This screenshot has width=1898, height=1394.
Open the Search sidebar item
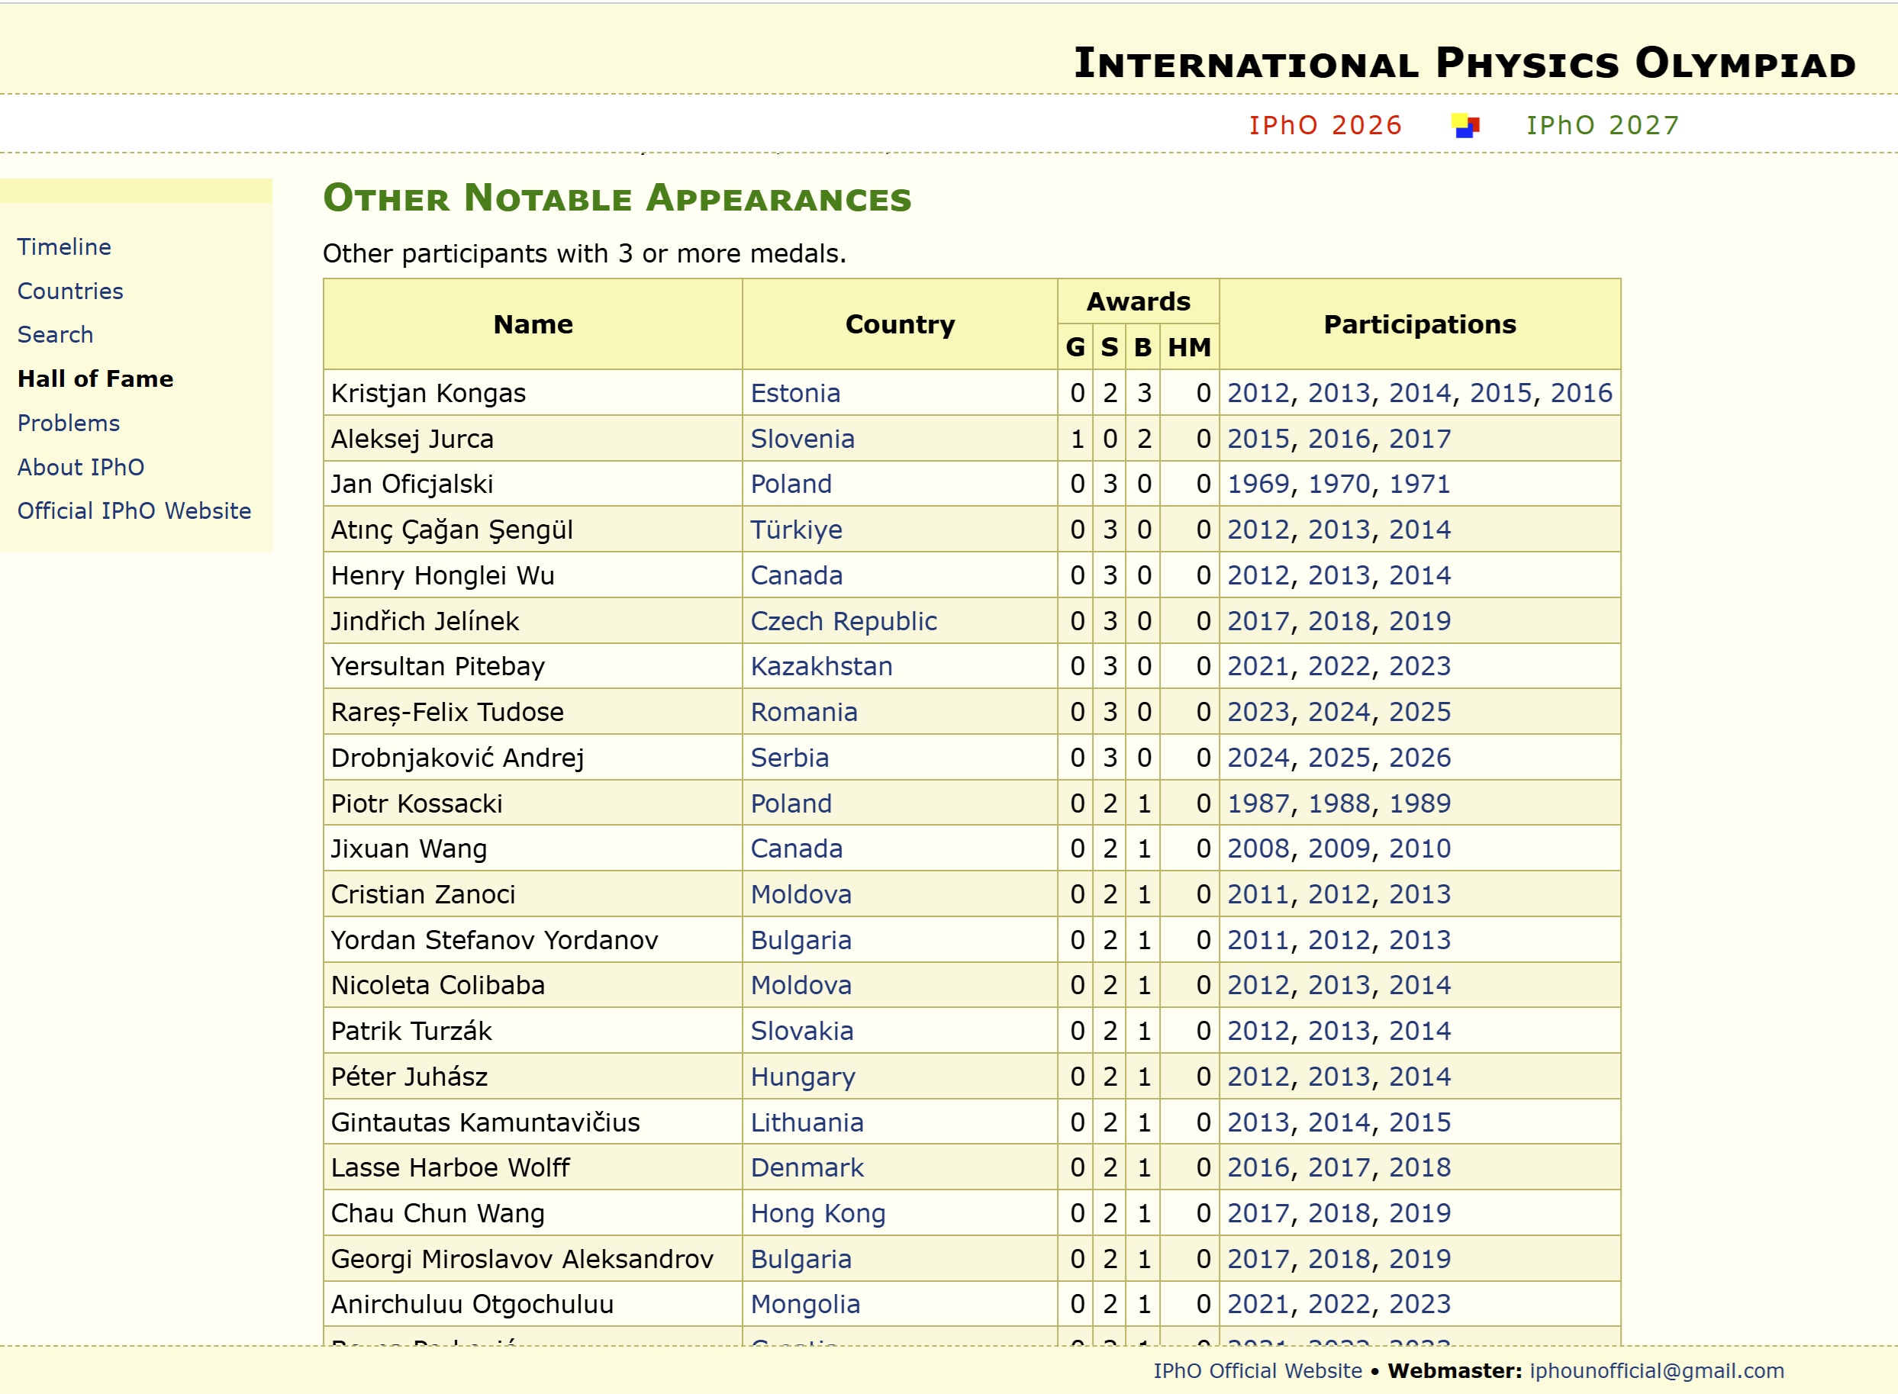[x=56, y=335]
